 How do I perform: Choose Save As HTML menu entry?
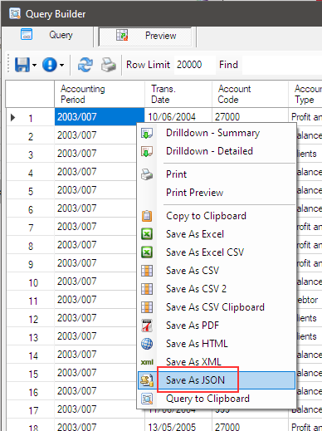[x=217, y=344]
